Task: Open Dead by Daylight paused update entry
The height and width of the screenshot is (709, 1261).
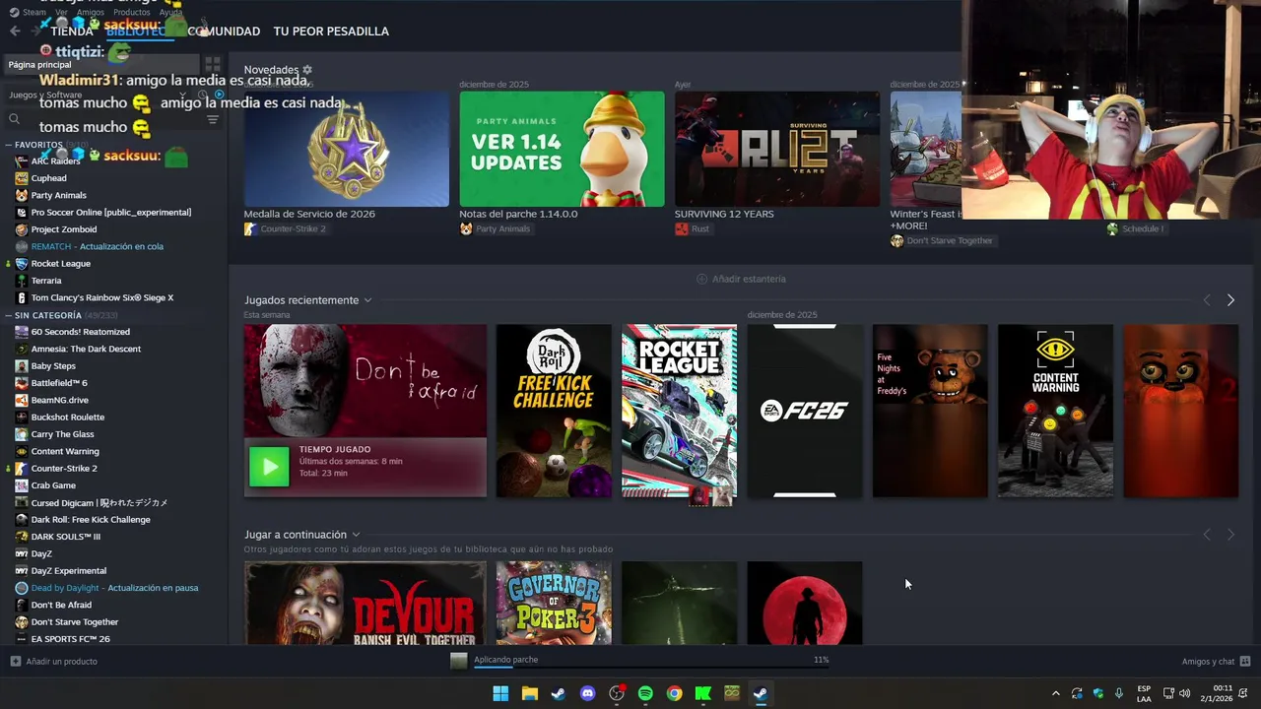Action: coord(114,588)
